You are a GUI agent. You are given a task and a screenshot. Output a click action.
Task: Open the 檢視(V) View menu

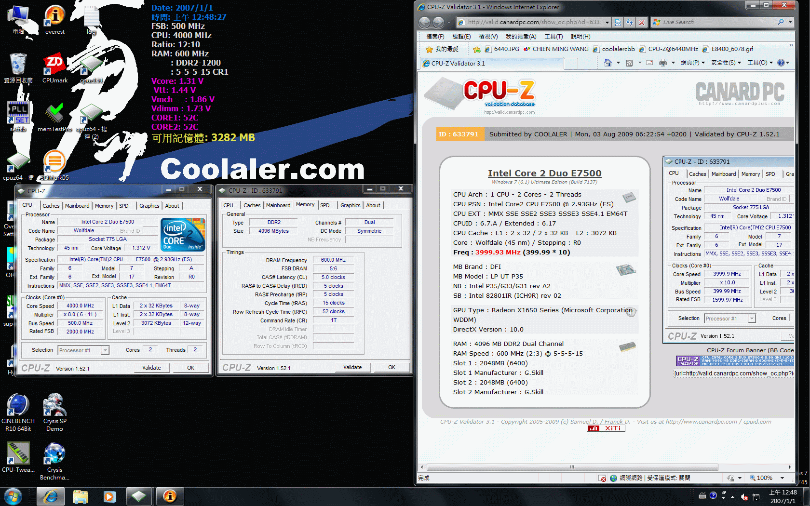click(488, 37)
